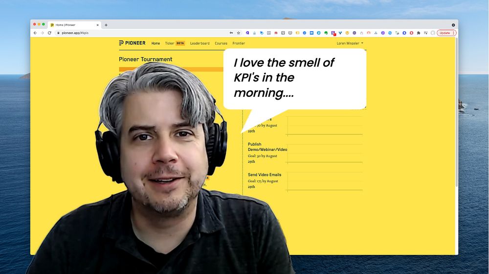
Task: Click the Pioneer logo
Action: coord(132,43)
